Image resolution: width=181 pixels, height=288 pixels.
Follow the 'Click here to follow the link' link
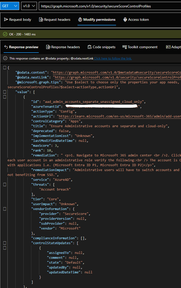[x=113, y=58]
